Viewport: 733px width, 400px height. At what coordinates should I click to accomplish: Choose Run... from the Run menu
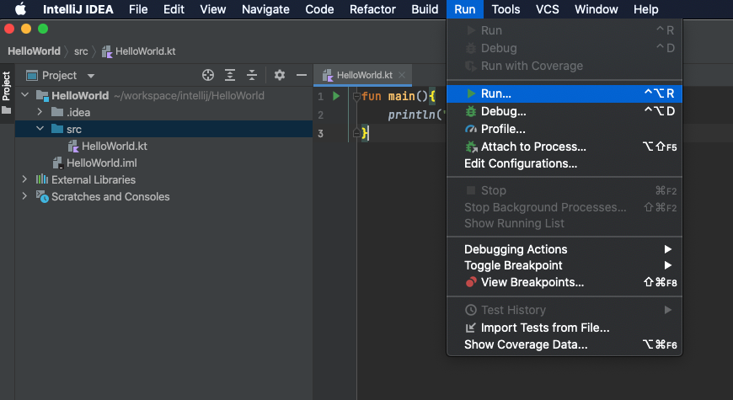(x=564, y=93)
